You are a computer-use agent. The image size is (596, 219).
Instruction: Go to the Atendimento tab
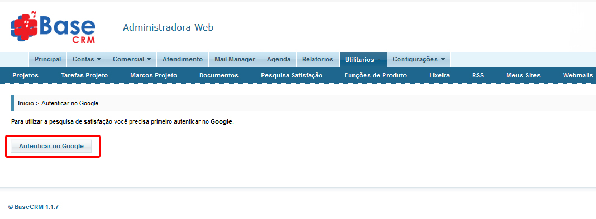[x=183, y=59]
